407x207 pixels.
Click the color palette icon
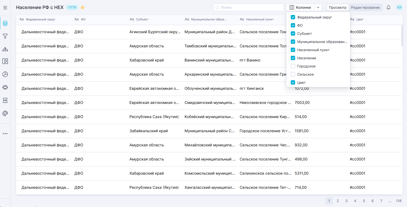click(x=5, y=113)
